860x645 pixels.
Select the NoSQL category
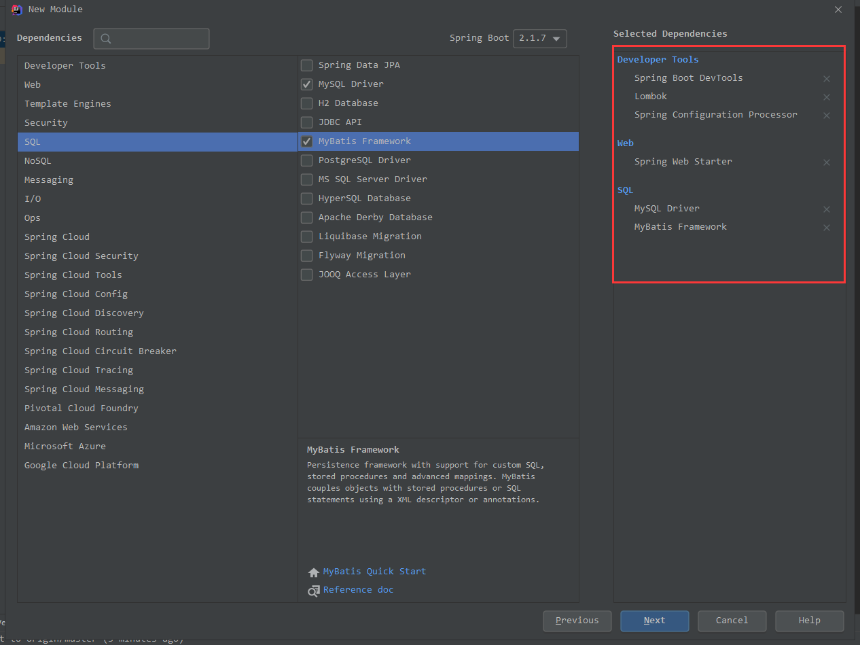coord(158,161)
